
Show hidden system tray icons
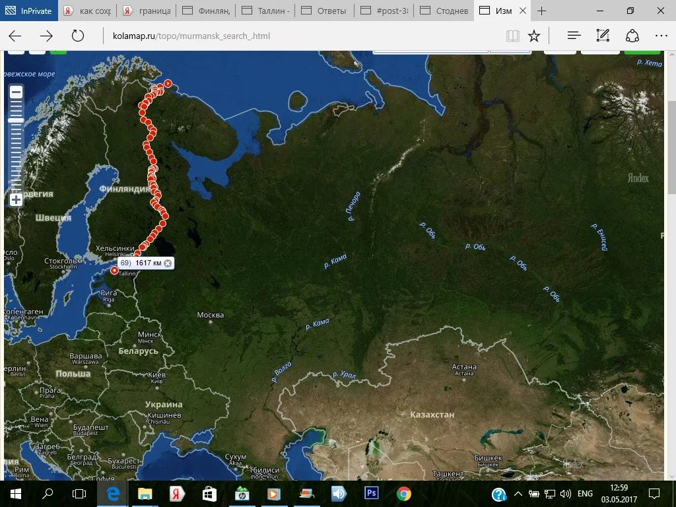point(518,494)
